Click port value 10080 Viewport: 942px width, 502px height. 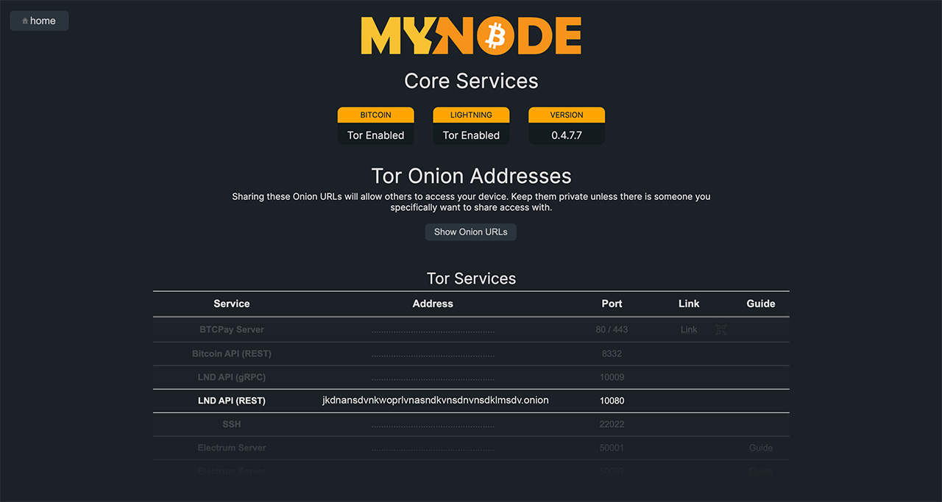click(x=612, y=401)
